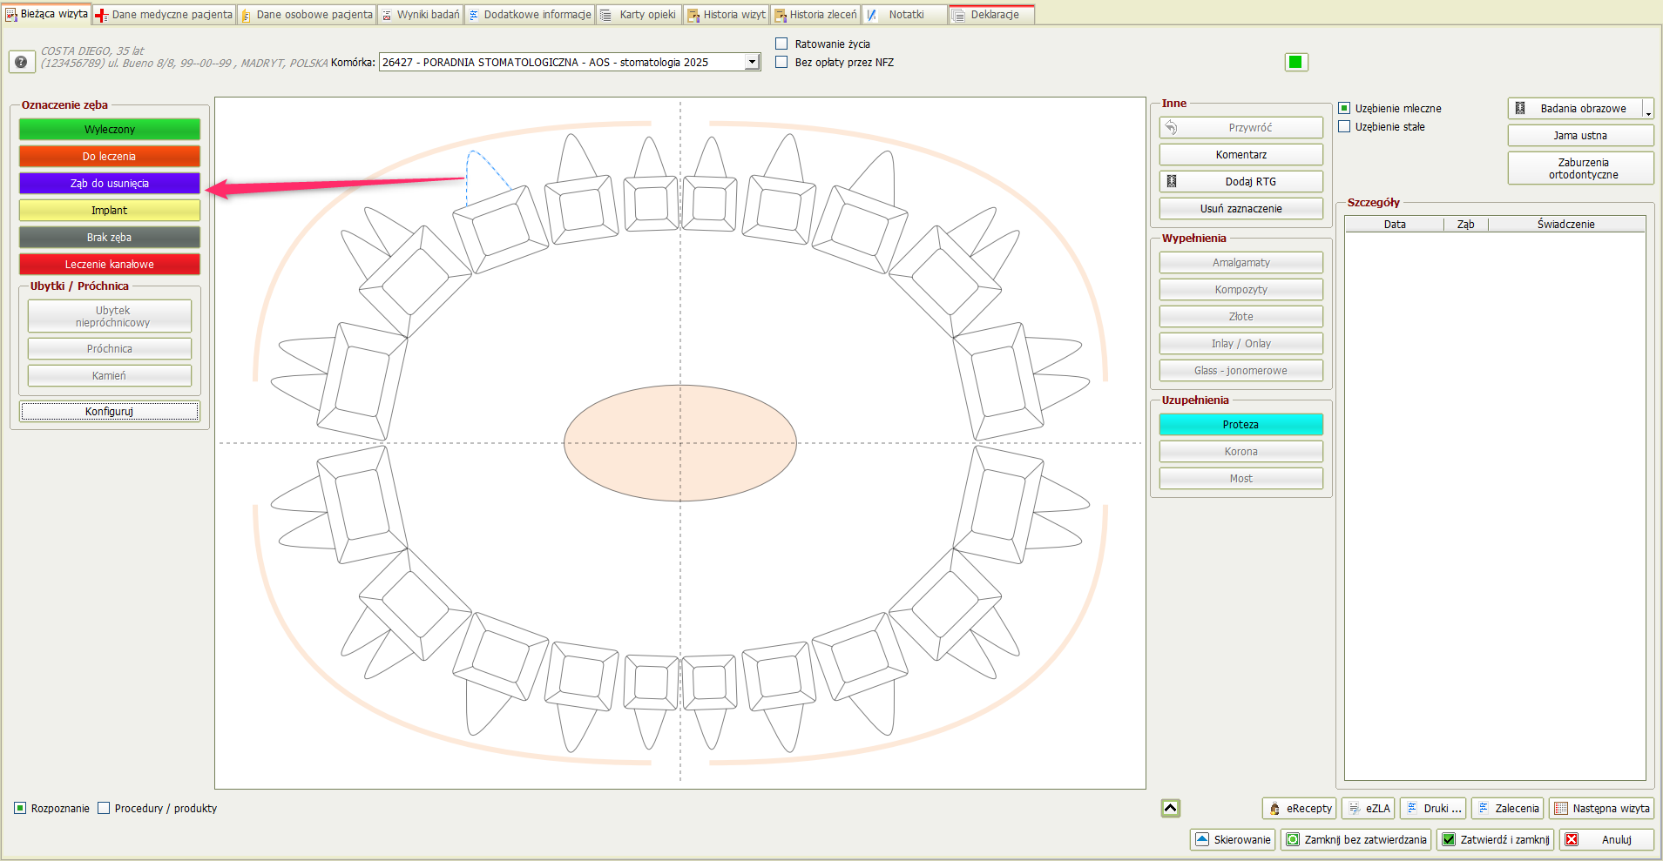The image size is (1663, 861).
Task: Click the undo arrow icon on Przywróć
Action: pos(1172,128)
